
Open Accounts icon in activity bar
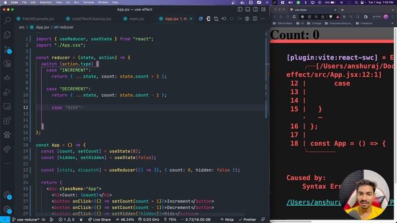[7, 195]
